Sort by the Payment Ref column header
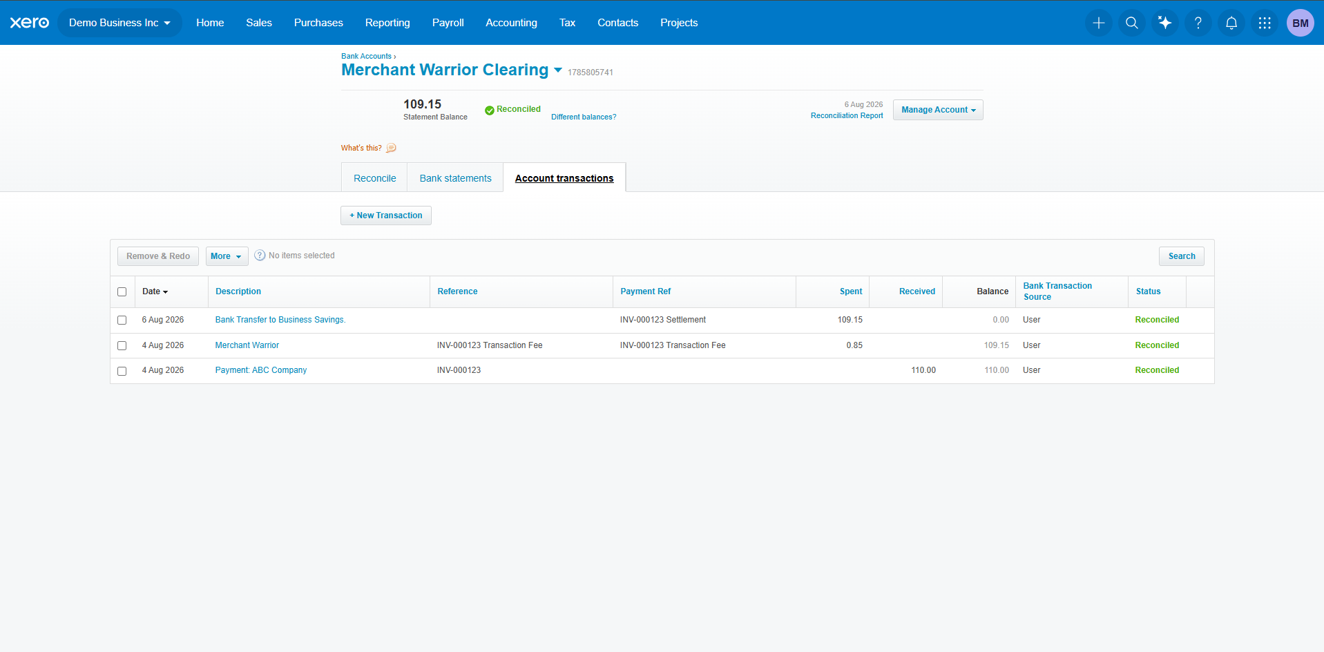The height and width of the screenshot is (652, 1324). 646,291
